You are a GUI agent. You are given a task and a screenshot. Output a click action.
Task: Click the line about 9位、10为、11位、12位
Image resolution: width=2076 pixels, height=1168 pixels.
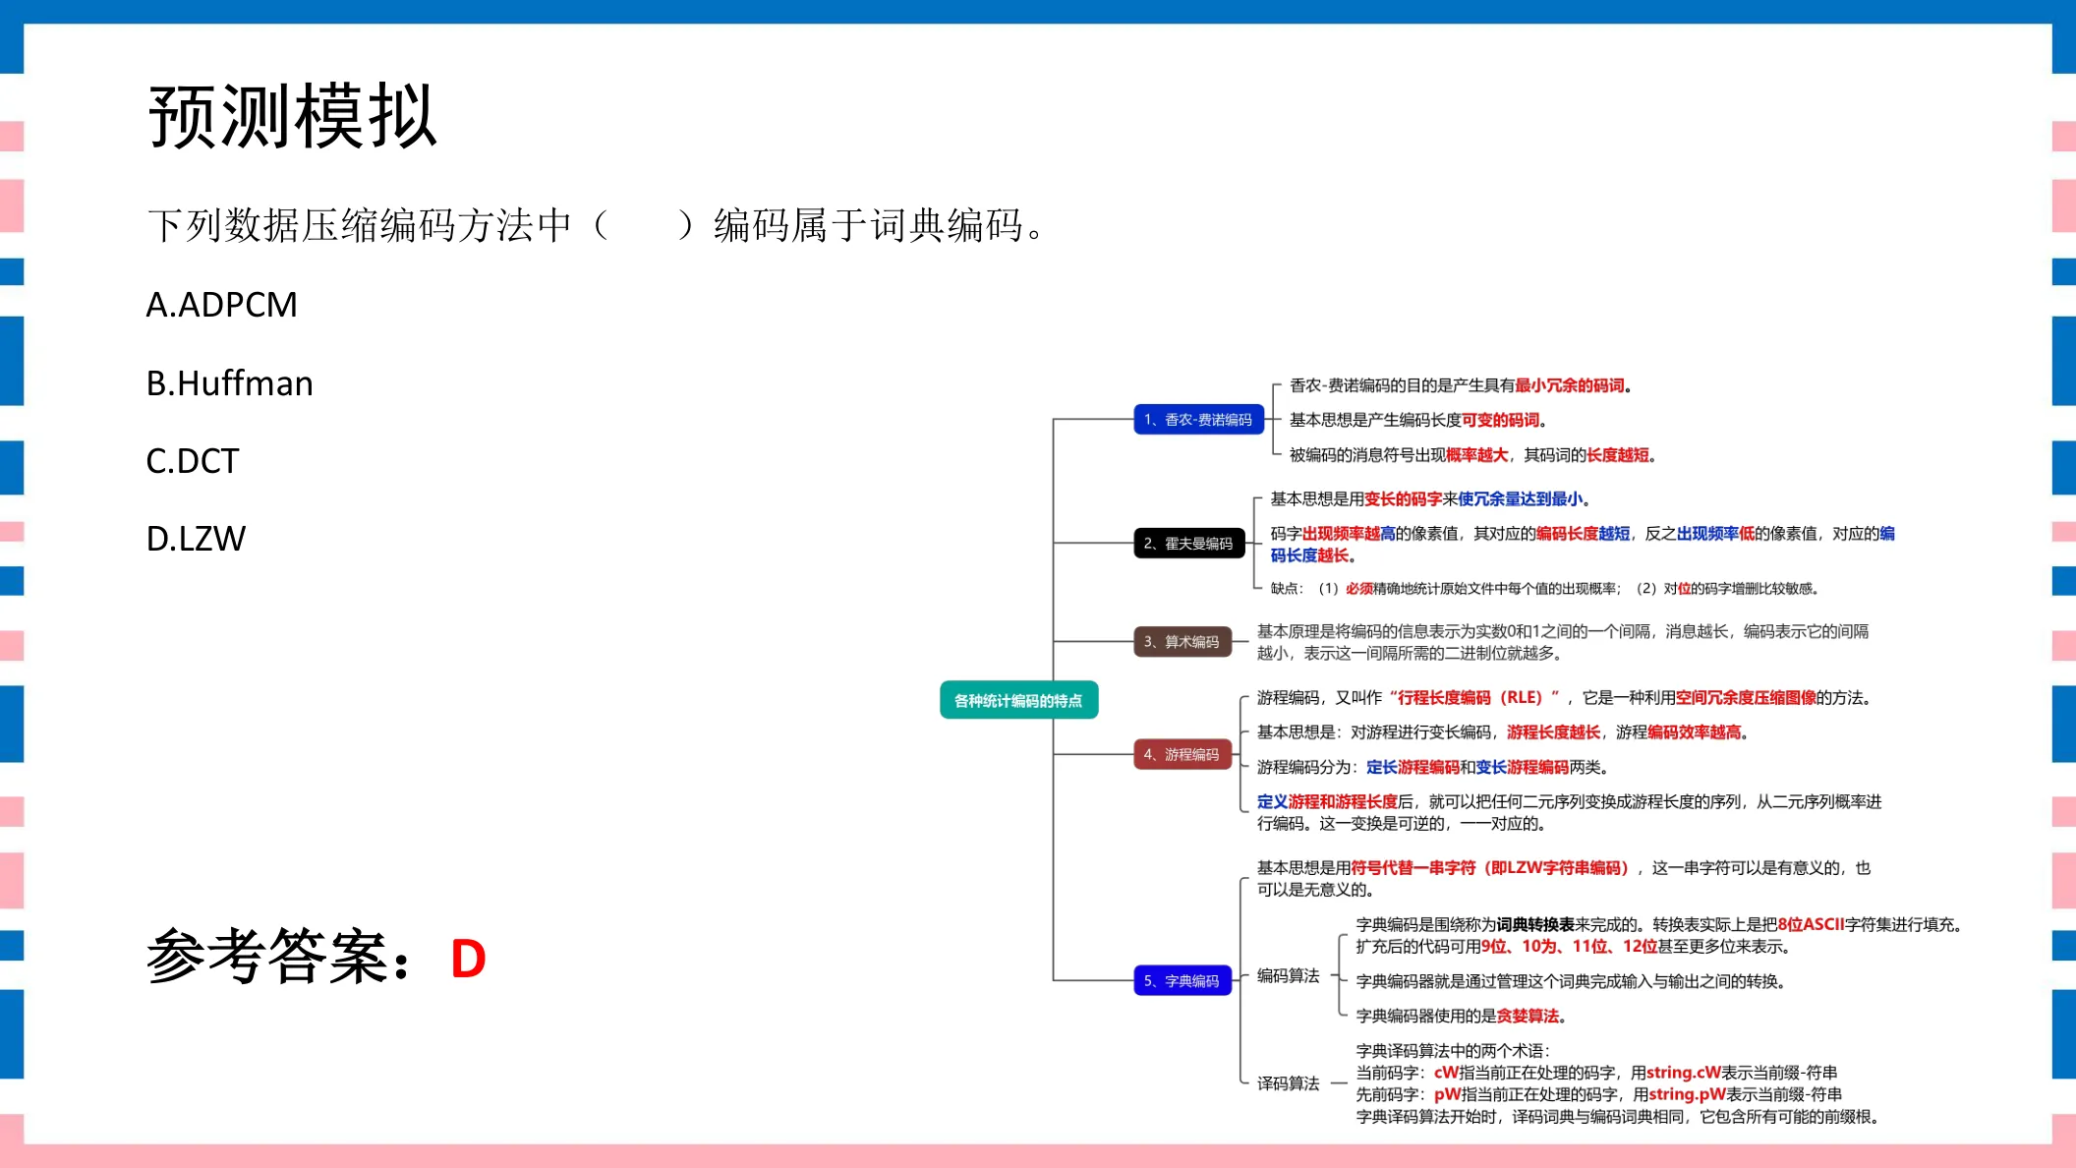(x=1575, y=946)
